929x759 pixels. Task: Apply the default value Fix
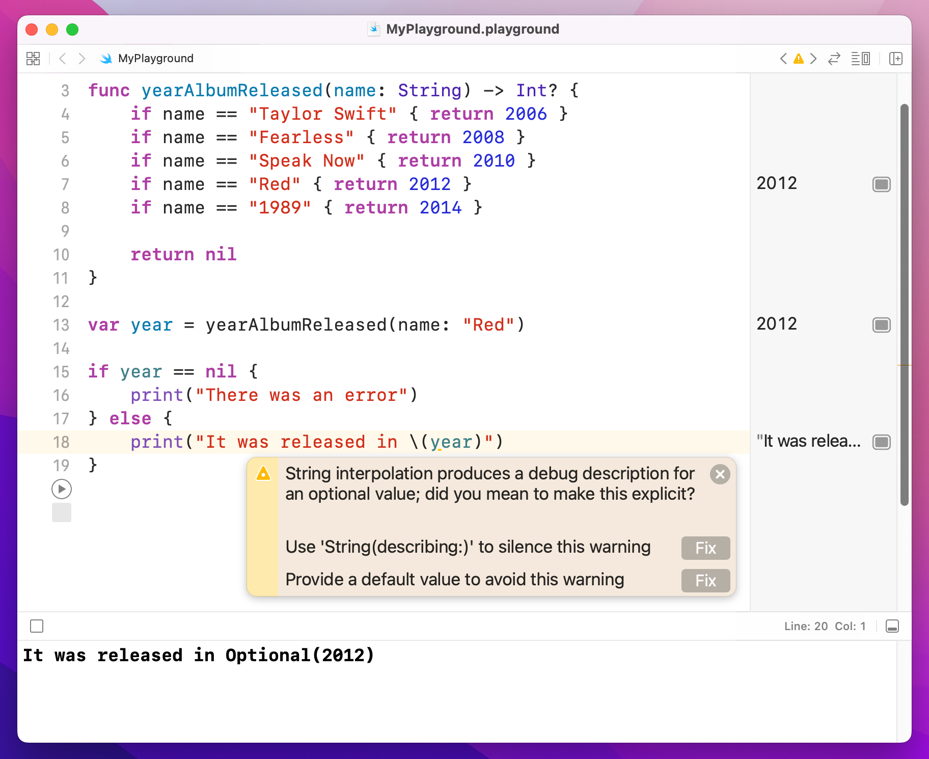click(x=705, y=581)
